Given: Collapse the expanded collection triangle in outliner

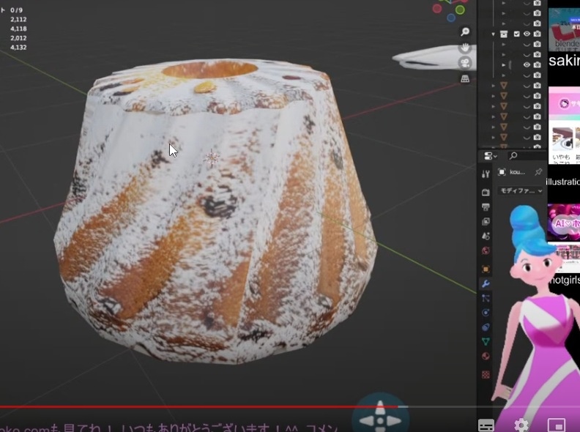Looking at the screenshot, I should (x=494, y=34).
